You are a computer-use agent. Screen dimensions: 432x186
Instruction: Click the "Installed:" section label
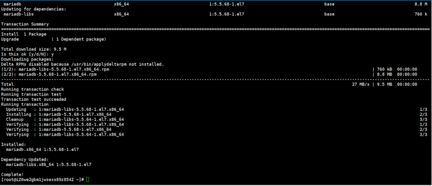pyautogui.click(x=13, y=144)
